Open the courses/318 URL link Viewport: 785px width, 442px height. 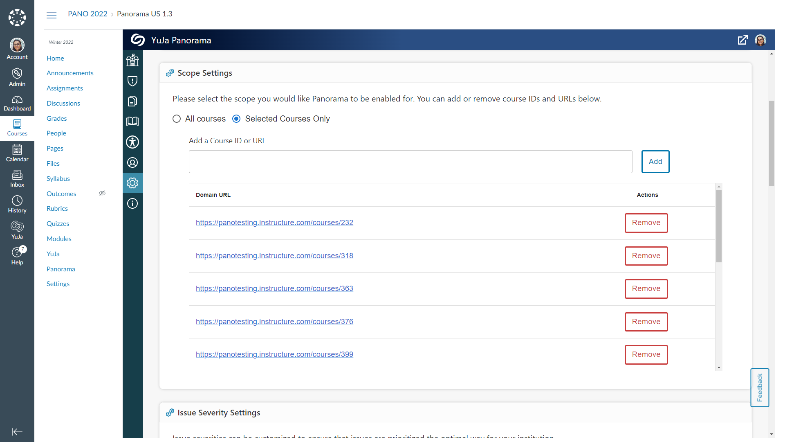tap(274, 256)
